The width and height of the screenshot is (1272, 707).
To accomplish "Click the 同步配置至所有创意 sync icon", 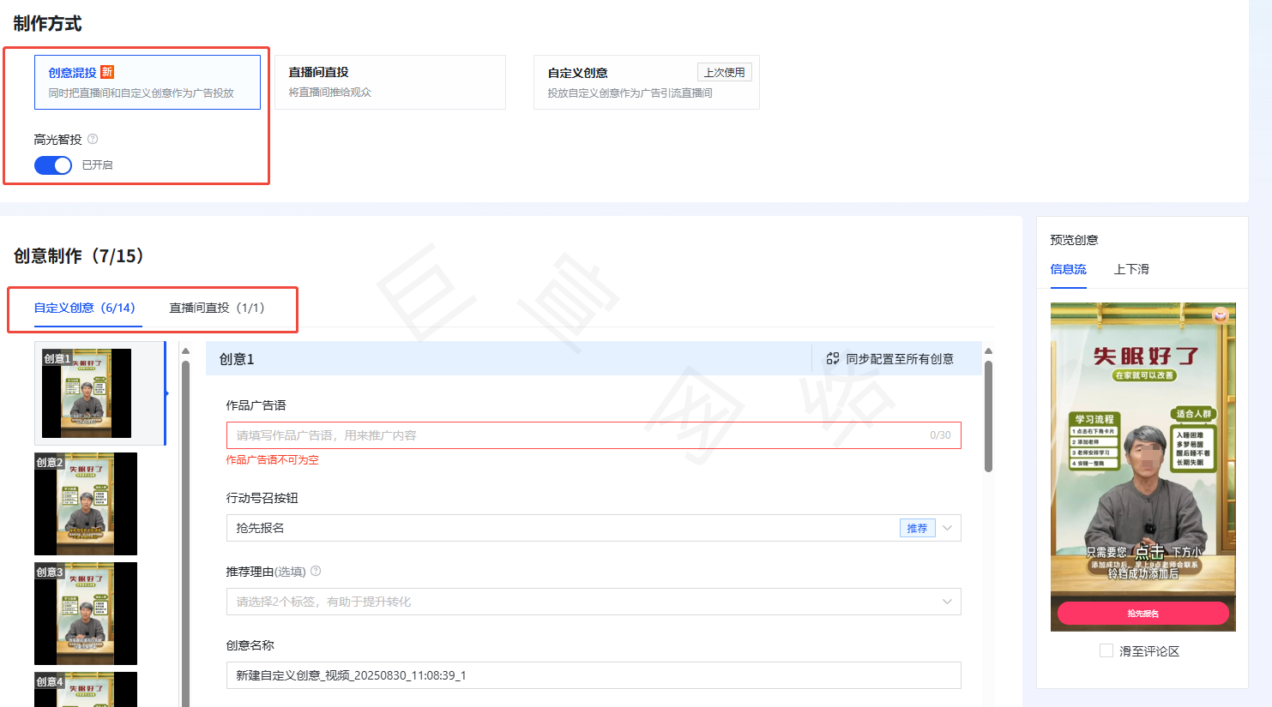I will [833, 357].
